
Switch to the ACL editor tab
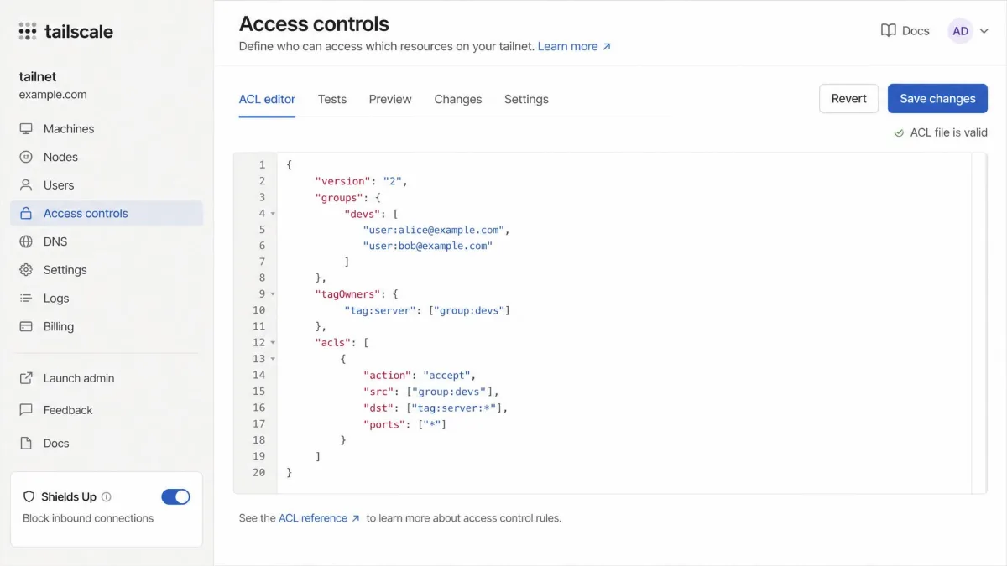[x=267, y=99]
